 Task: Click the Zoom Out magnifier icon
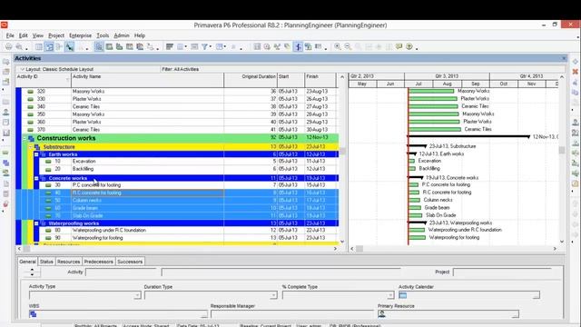click(x=348, y=46)
